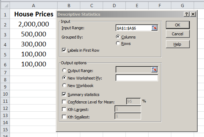
Task: Click the Input Range collapse-dialog icon
Action: click(x=155, y=28)
